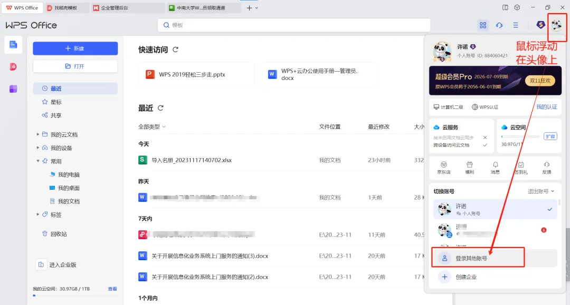
Task: Open the Docer template icon in left rail
Action: (x=13, y=67)
